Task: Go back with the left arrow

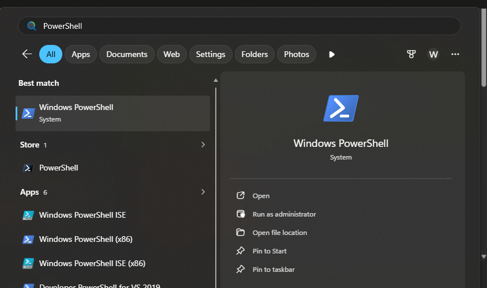Action: point(27,54)
